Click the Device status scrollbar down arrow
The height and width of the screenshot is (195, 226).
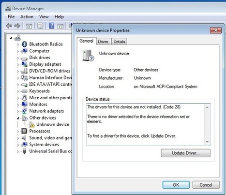207,142
